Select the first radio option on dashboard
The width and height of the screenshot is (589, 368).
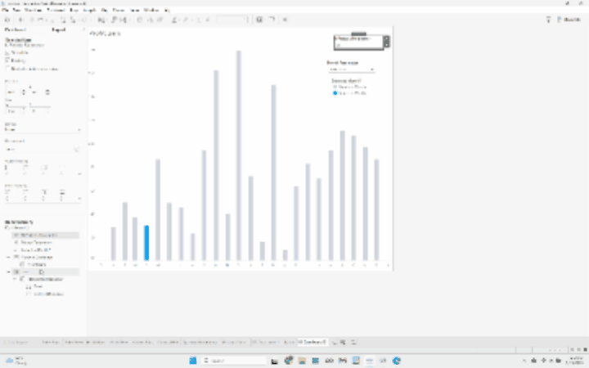tap(335, 87)
